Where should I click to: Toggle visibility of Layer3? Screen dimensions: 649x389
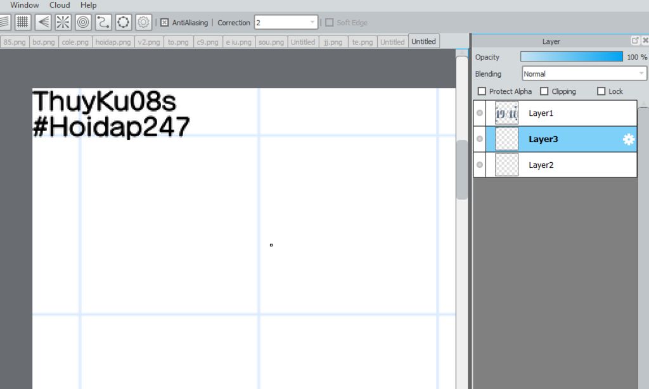[480, 139]
